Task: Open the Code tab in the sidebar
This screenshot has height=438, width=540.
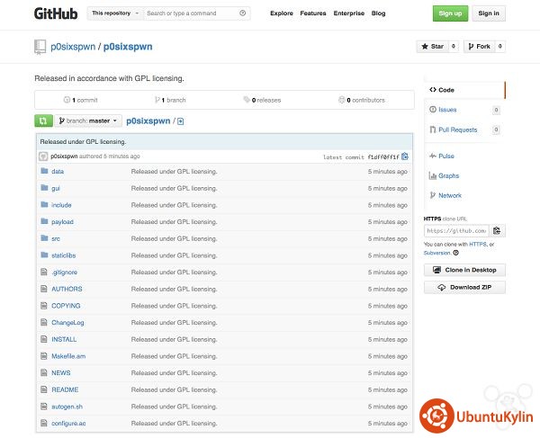Action: coord(446,90)
